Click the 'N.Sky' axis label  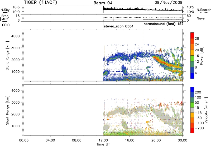pos(5,10)
